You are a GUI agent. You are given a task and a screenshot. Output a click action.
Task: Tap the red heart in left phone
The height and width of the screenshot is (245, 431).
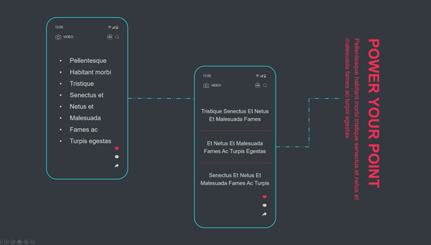coord(117,148)
